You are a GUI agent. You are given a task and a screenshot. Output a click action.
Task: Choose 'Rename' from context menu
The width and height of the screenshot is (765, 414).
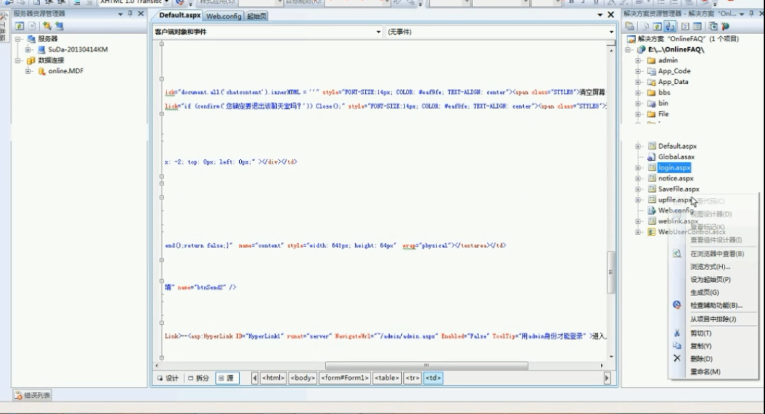[705, 371]
